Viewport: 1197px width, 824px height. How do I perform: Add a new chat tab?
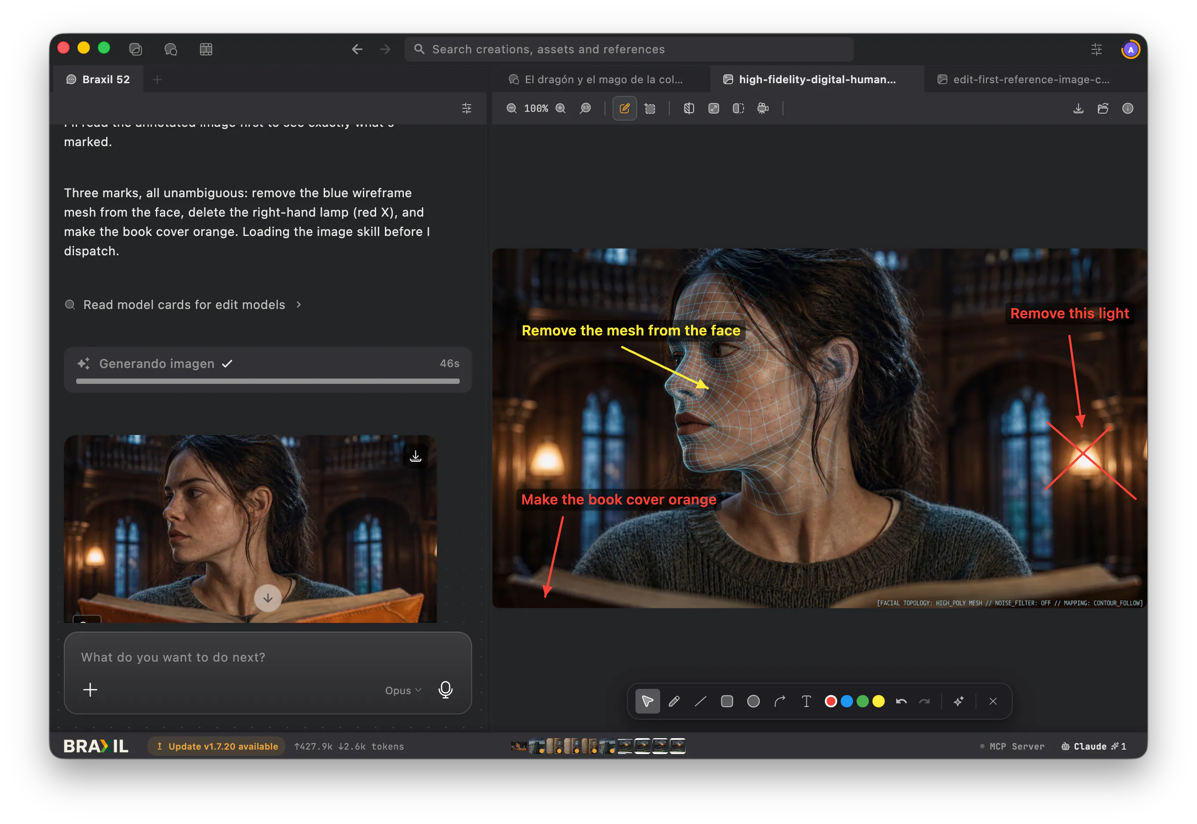tap(157, 80)
